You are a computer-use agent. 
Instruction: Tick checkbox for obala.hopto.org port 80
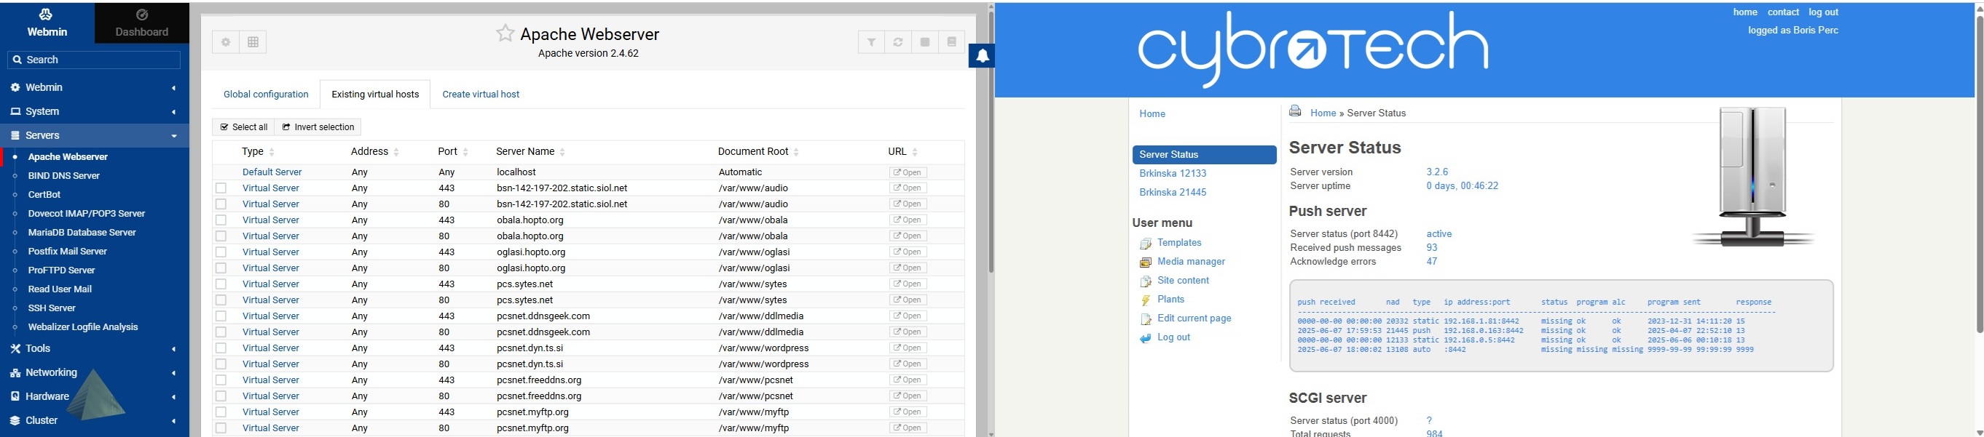coord(221,236)
